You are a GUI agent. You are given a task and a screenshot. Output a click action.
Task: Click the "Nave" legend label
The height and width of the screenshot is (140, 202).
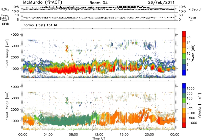(x=192, y=17)
